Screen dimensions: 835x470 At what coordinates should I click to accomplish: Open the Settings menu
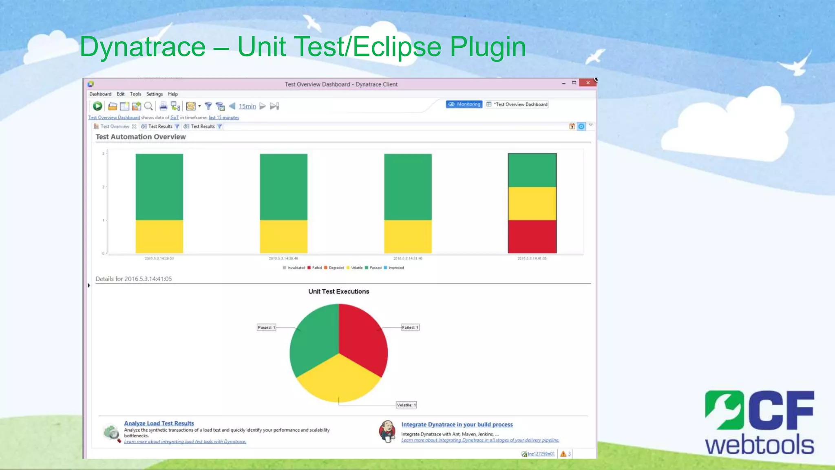coord(154,94)
